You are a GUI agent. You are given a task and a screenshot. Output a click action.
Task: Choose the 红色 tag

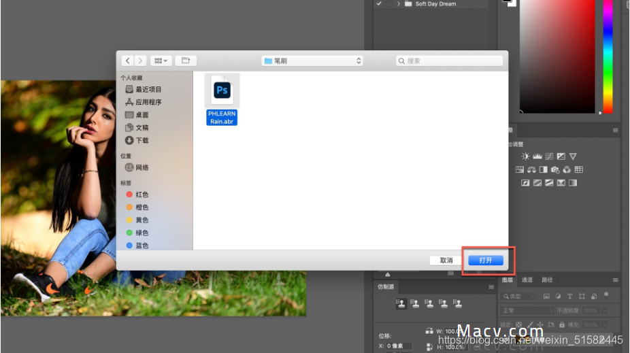tap(137, 195)
